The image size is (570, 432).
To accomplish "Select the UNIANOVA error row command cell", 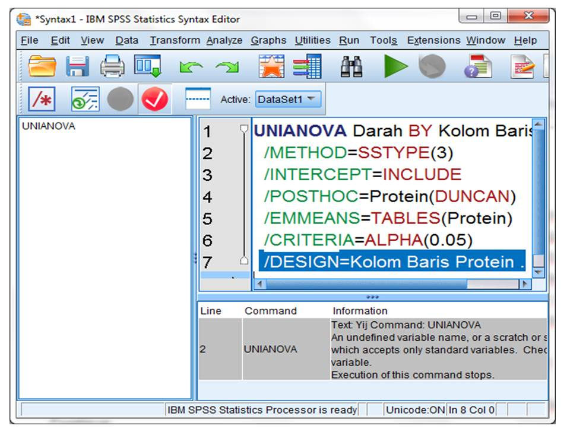I will (x=286, y=349).
